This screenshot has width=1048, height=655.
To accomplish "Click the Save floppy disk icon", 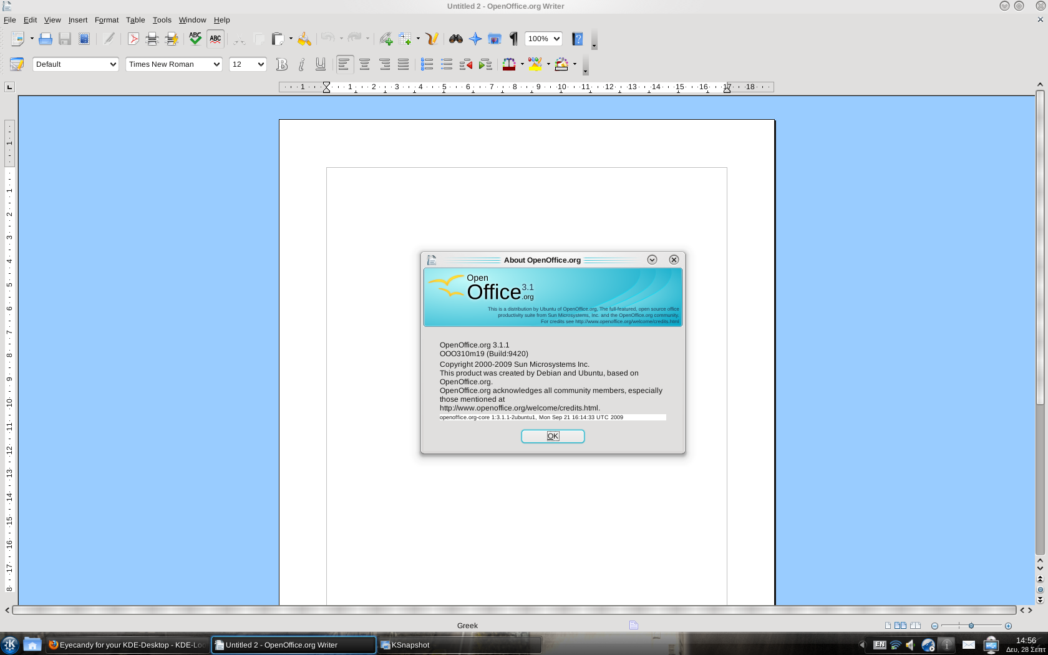I will (x=64, y=39).
